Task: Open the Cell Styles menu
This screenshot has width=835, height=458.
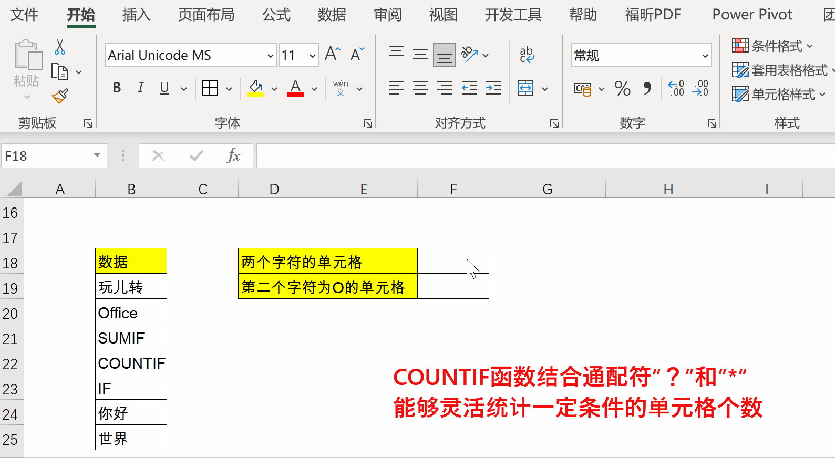Action: click(779, 94)
